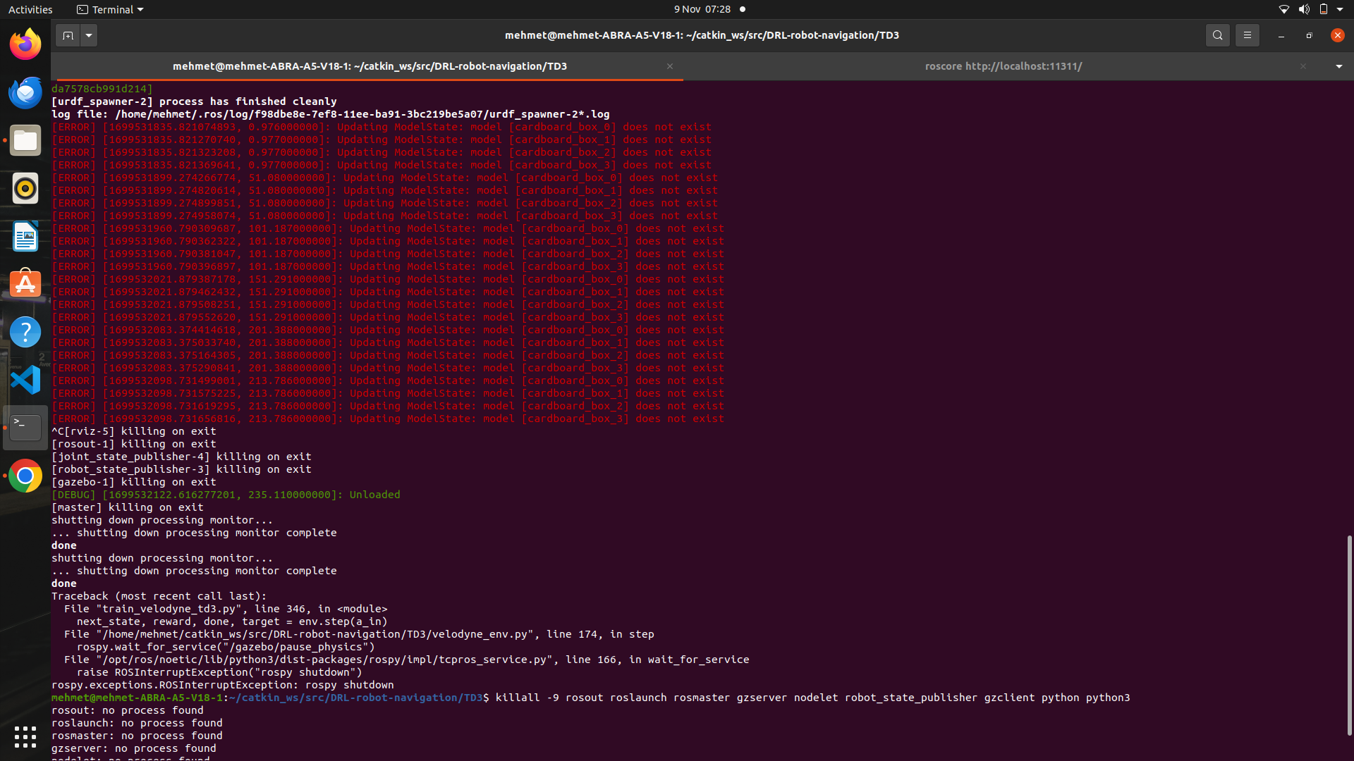Close the roscore terminal tab

[x=1303, y=66]
